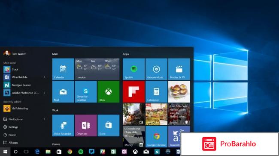Open the Money live tile

point(134,136)
